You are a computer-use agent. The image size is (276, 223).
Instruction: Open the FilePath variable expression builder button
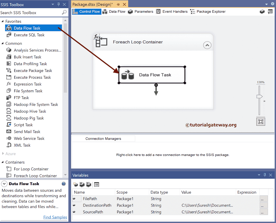[264, 199]
